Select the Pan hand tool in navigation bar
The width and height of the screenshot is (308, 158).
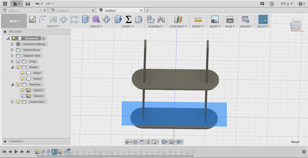click(141, 142)
